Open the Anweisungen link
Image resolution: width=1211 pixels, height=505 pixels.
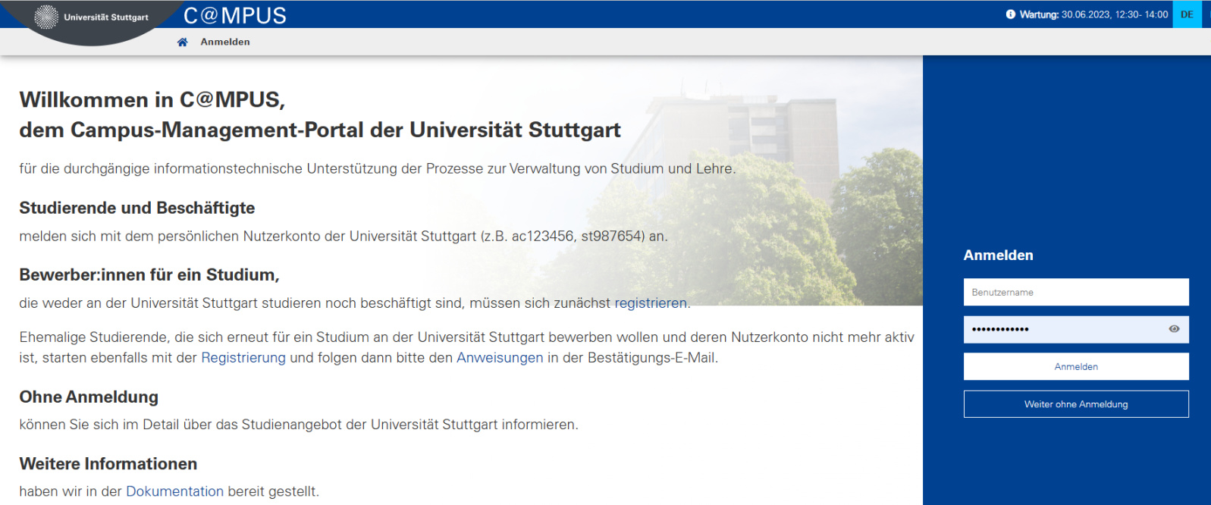point(500,358)
